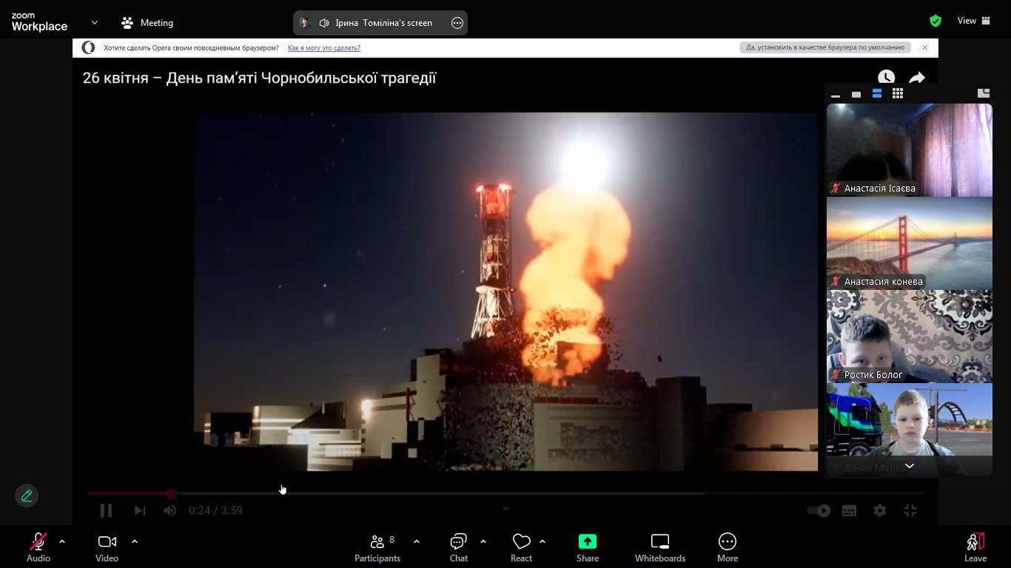Pop out the video panel
Screen dimensions: 1011x568
tap(984, 93)
